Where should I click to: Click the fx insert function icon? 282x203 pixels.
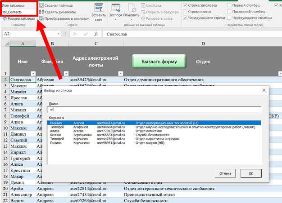pos(96,34)
